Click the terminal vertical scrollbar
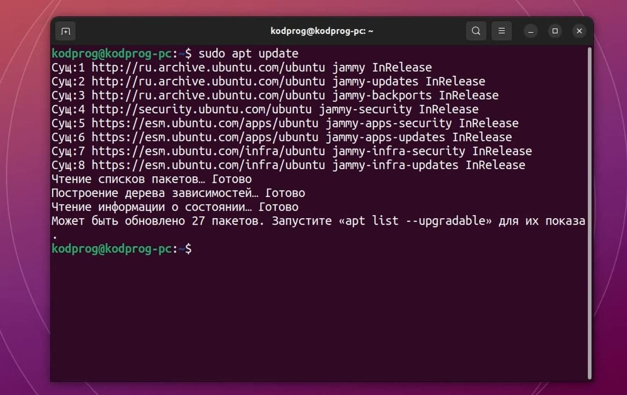 (590, 213)
